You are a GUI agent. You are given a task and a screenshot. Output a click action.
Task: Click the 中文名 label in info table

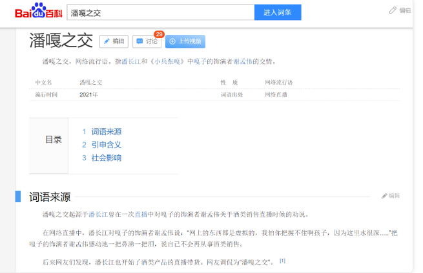pyautogui.click(x=43, y=82)
